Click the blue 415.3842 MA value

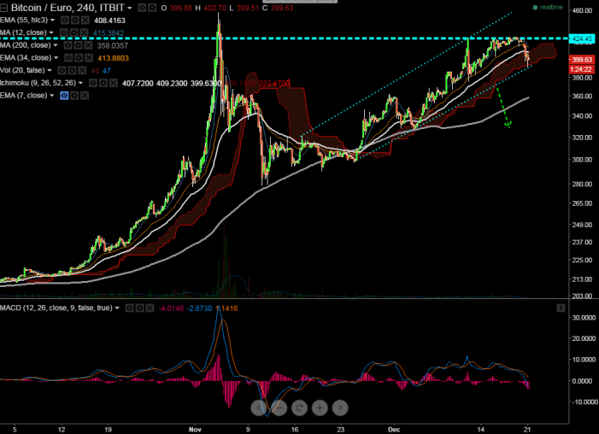109,33
